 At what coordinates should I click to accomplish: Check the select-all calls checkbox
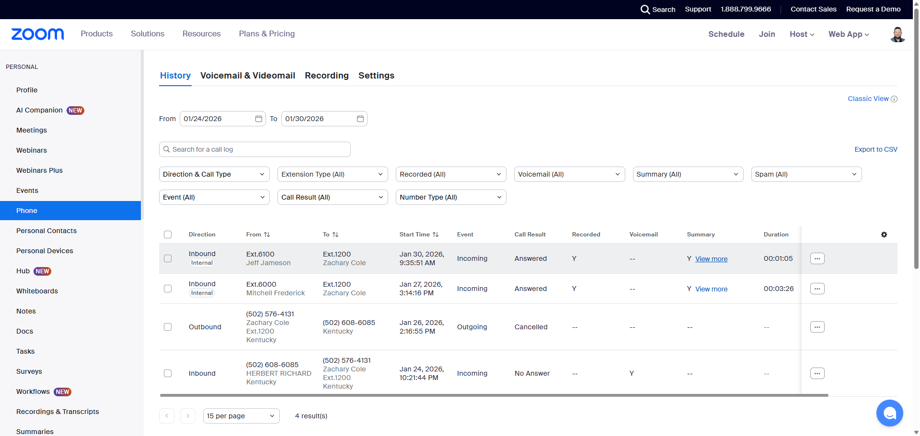click(168, 235)
